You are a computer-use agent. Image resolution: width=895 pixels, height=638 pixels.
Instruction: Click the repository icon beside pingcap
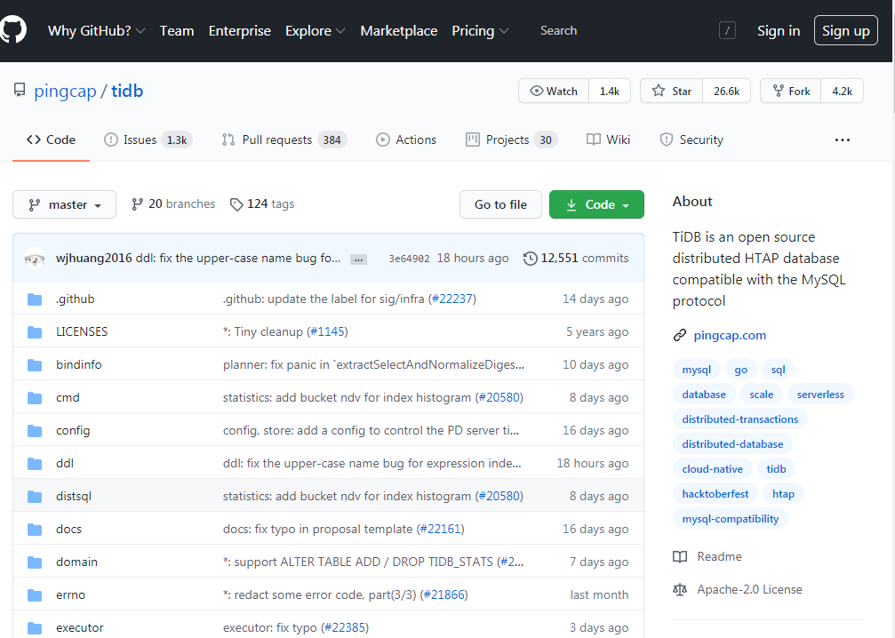click(20, 90)
